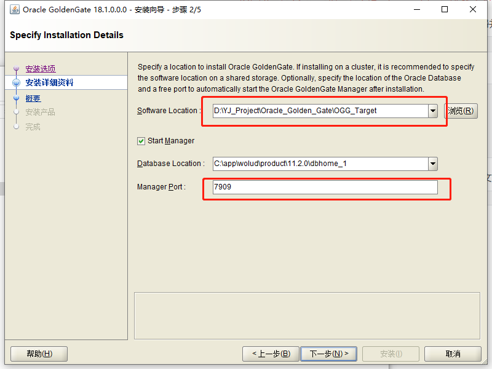The width and height of the screenshot is (492, 369).
Task: Select the 安装详细资料 step in sidebar
Action: (x=49, y=82)
